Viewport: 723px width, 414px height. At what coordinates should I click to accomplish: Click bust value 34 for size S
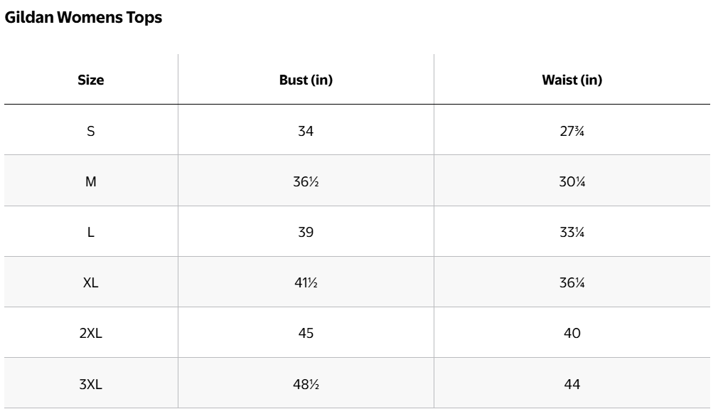(x=306, y=131)
